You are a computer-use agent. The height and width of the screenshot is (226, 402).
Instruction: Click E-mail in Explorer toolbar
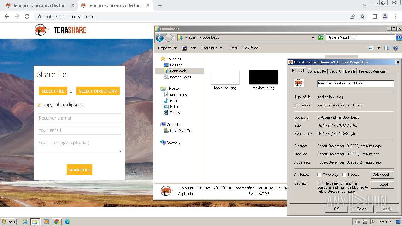(233, 48)
